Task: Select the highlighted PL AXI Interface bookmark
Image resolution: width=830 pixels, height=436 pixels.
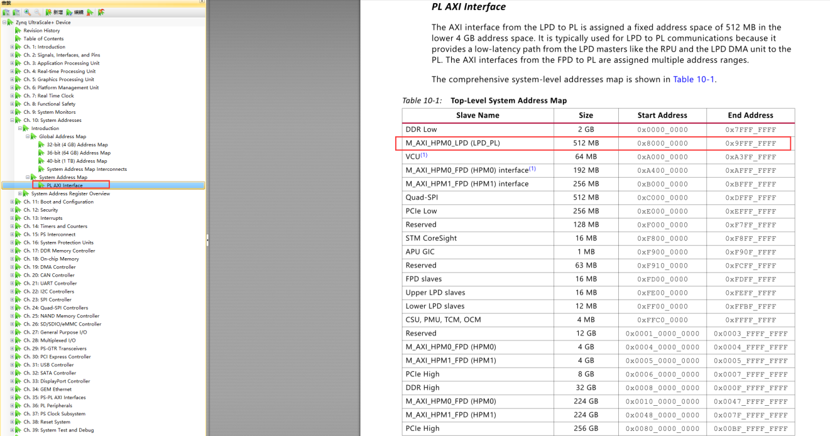Action: pos(65,185)
